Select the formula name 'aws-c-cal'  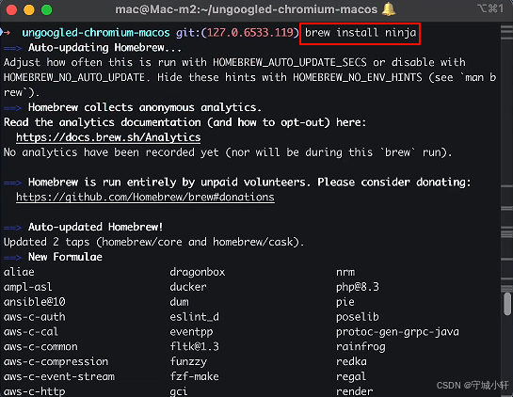tap(31, 332)
